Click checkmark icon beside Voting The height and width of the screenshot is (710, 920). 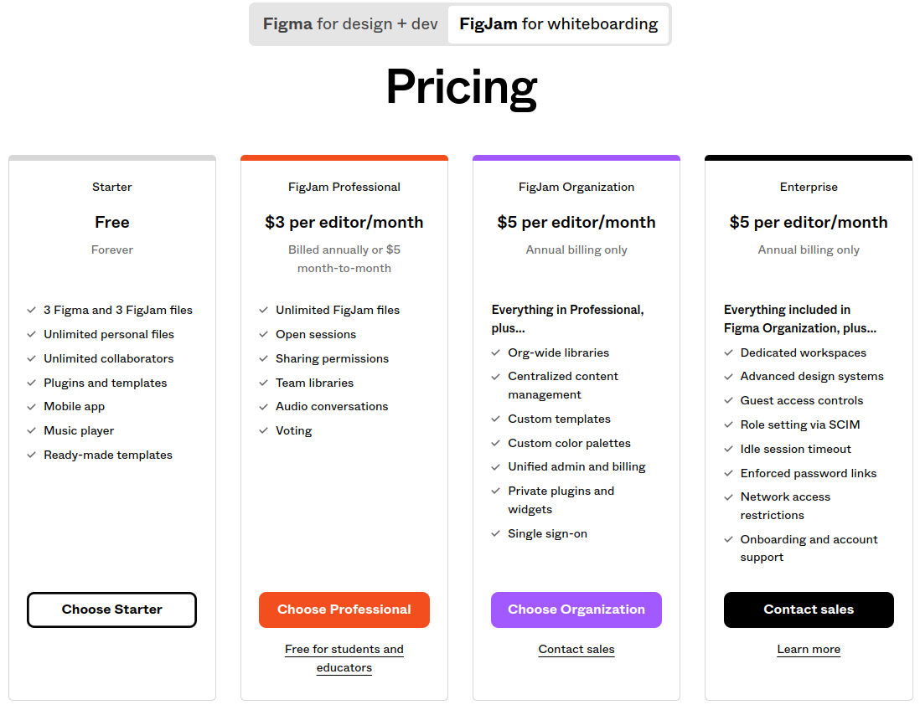click(263, 431)
